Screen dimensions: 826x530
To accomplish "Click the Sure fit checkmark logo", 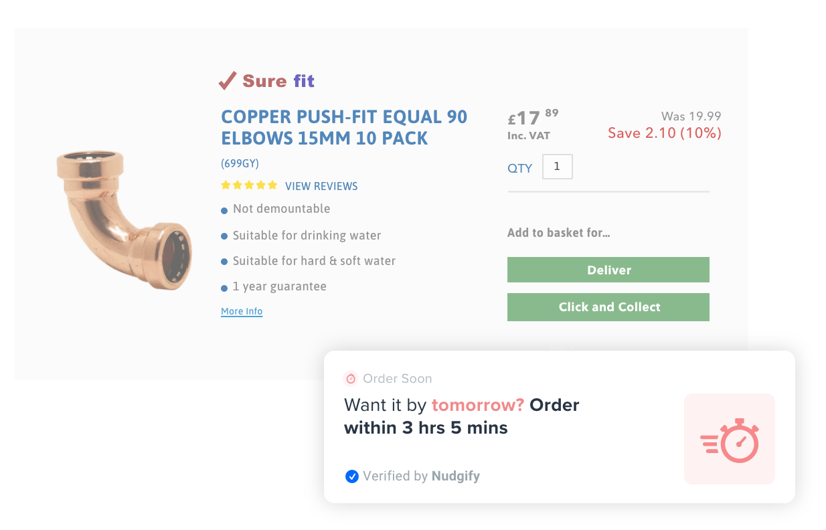I will [x=228, y=81].
